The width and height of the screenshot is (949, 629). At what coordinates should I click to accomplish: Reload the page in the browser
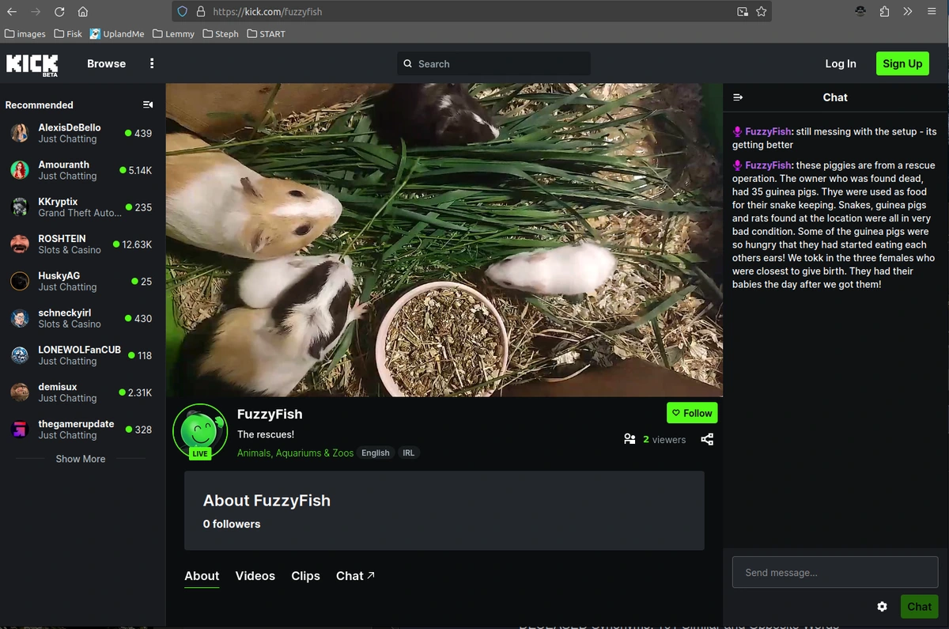pyautogui.click(x=59, y=12)
